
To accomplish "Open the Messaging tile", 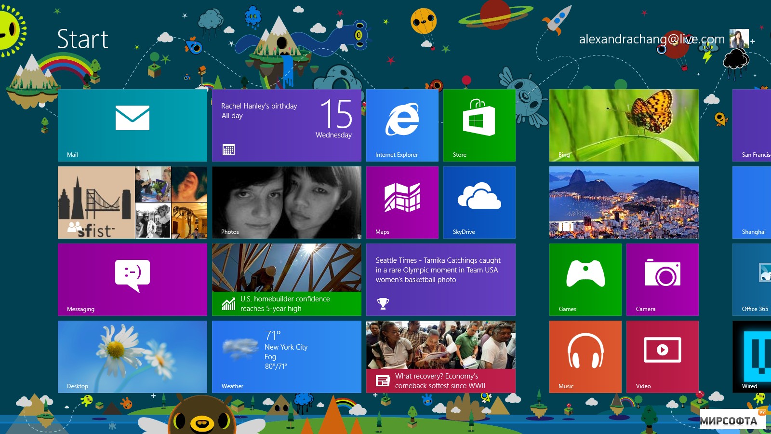I will tap(133, 280).
